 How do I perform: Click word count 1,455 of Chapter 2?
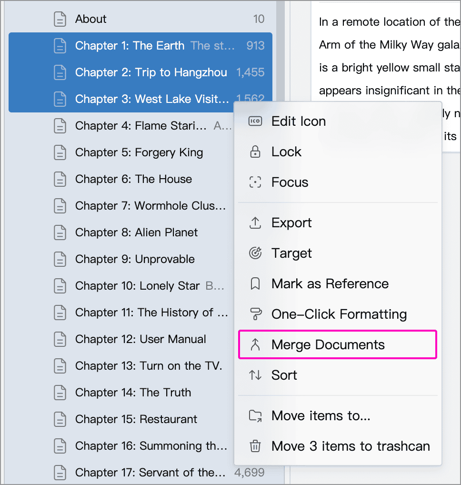[251, 72]
